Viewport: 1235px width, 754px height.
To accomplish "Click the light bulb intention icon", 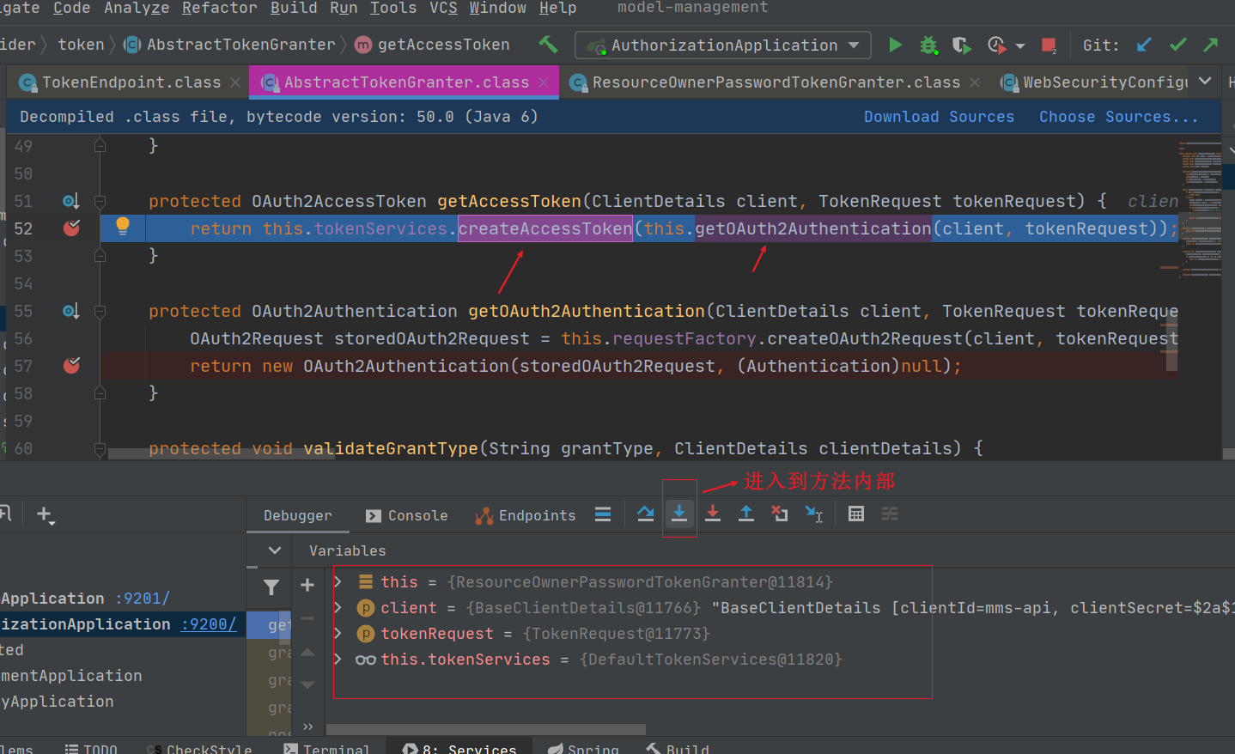I will (x=123, y=227).
